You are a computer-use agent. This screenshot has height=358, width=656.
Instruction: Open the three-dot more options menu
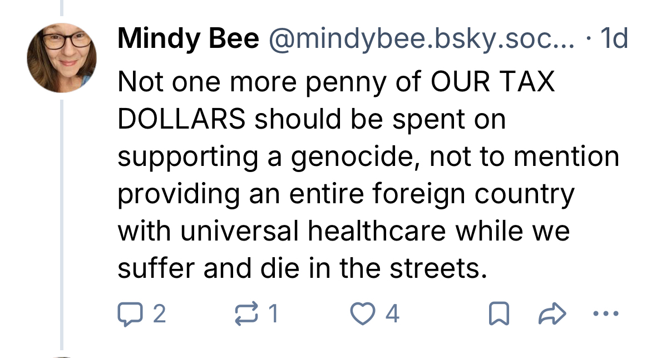click(x=604, y=315)
